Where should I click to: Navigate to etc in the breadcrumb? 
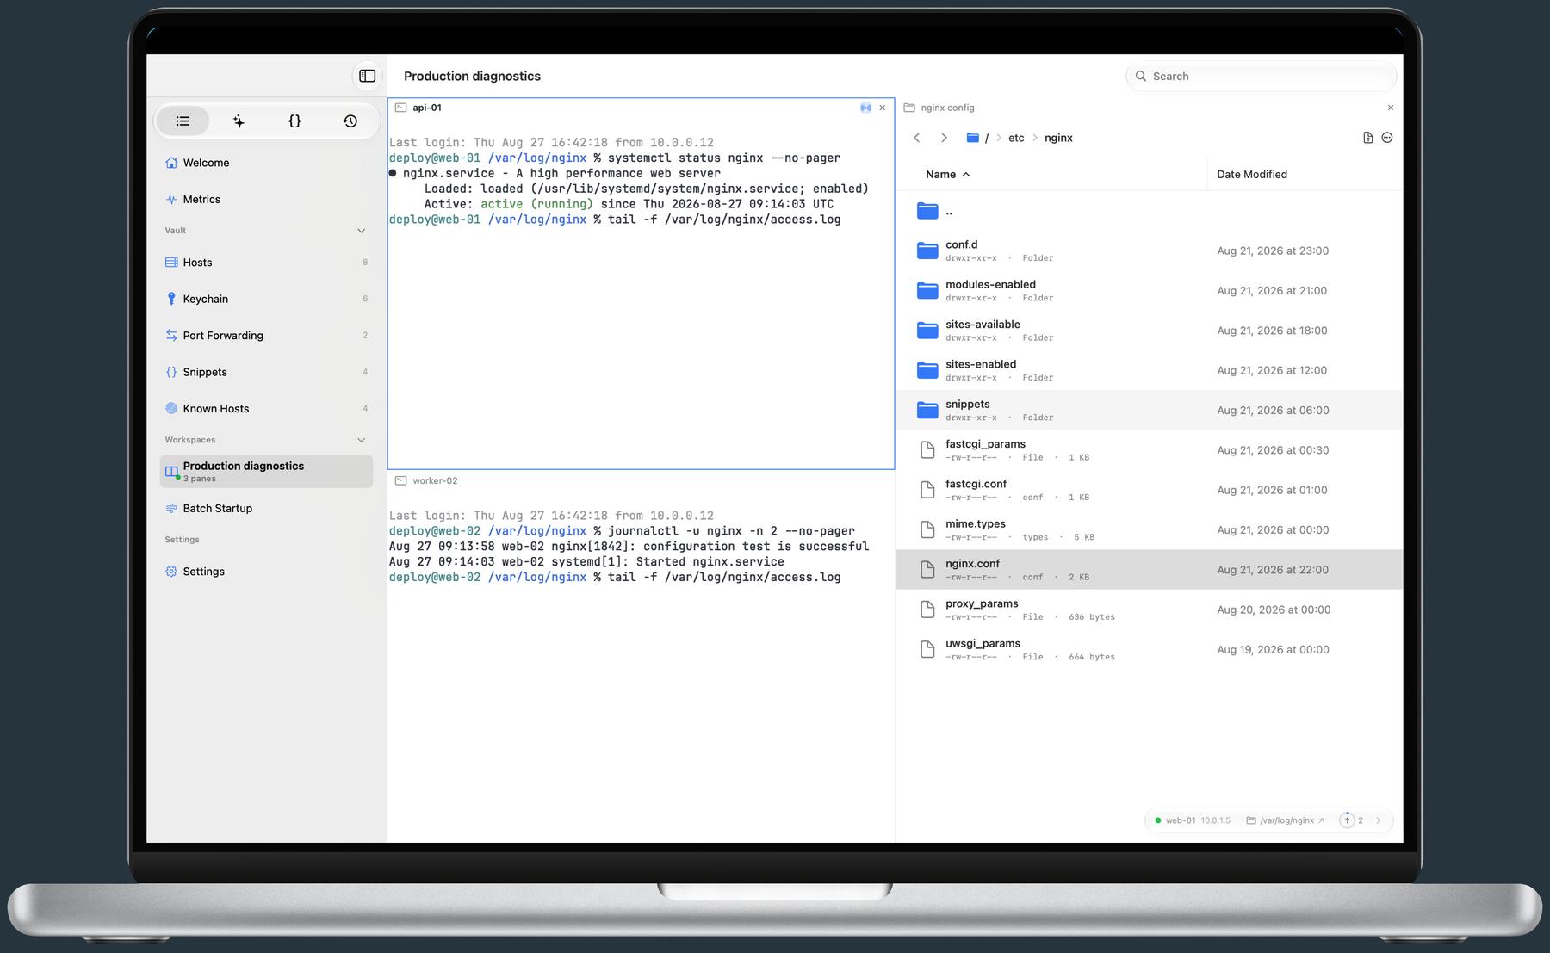(x=1016, y=138)
